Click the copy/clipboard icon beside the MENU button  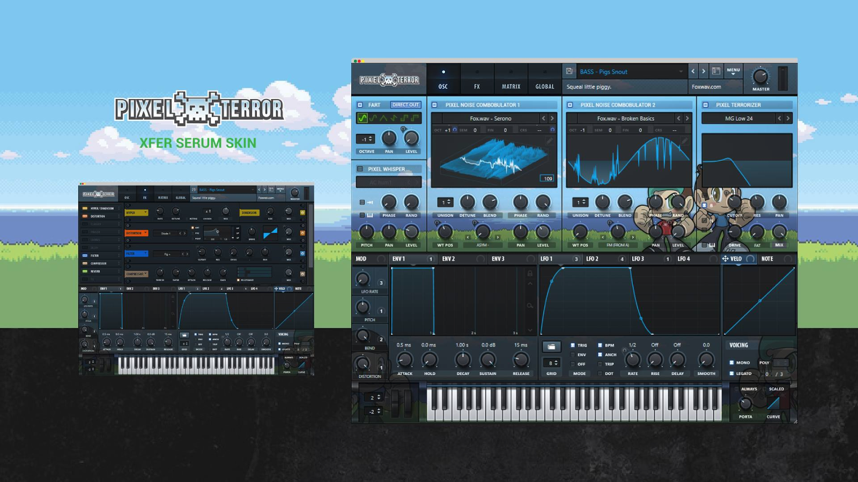coord(715,70)
